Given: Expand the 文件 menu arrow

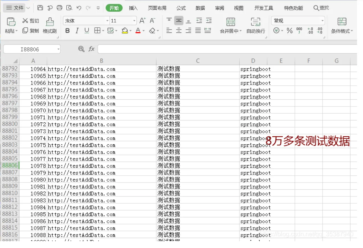Looking at the screenshot, I should pyautogui.click(x=28, y=8).
